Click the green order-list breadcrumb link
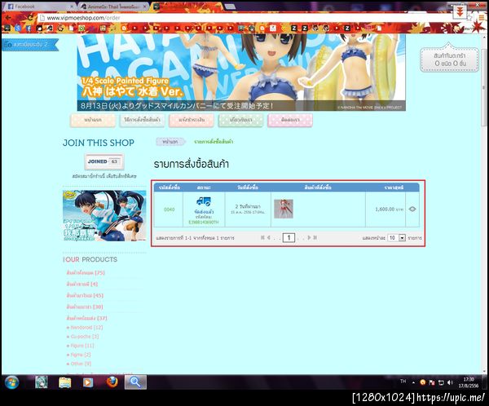This screenshot has width=489, height=406. pos(214,142)
